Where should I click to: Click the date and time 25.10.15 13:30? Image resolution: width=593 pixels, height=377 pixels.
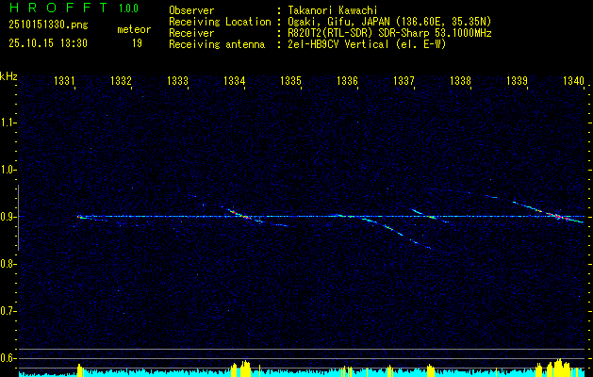coord(48,43)
